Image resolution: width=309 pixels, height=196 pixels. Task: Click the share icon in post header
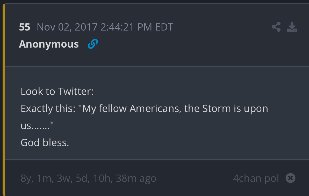click(276, 27)
